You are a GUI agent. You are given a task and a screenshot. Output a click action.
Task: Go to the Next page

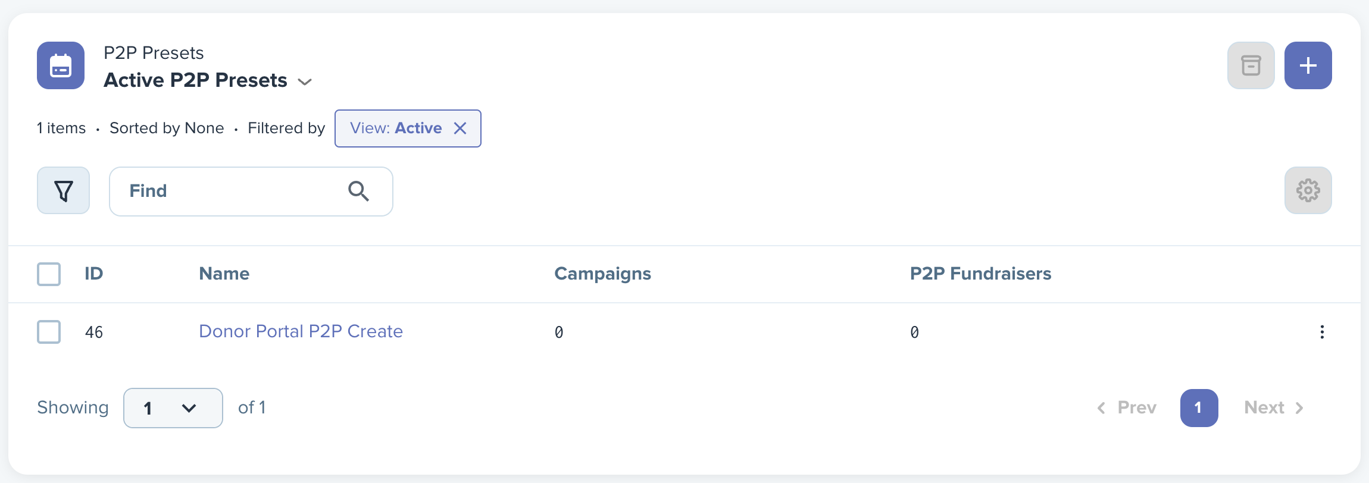coord(1274,407)
